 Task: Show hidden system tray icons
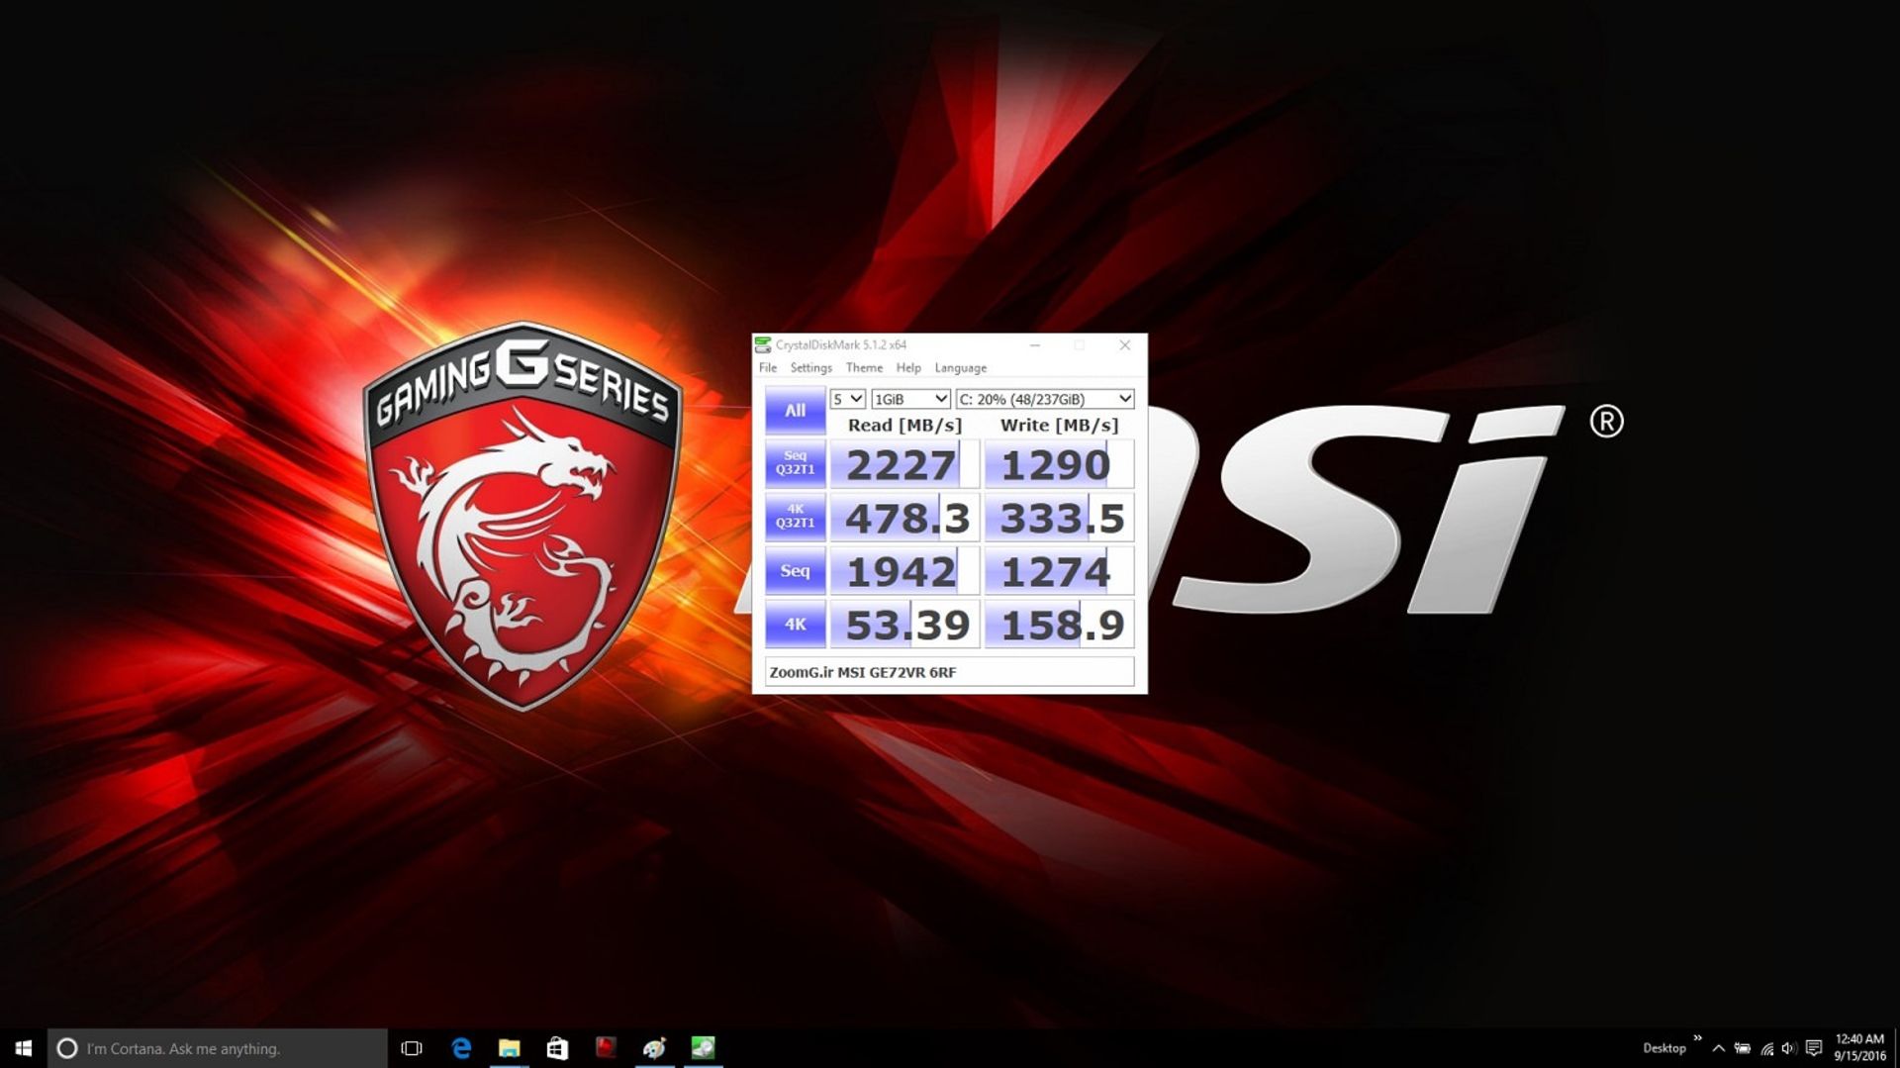[1719, 1048]
